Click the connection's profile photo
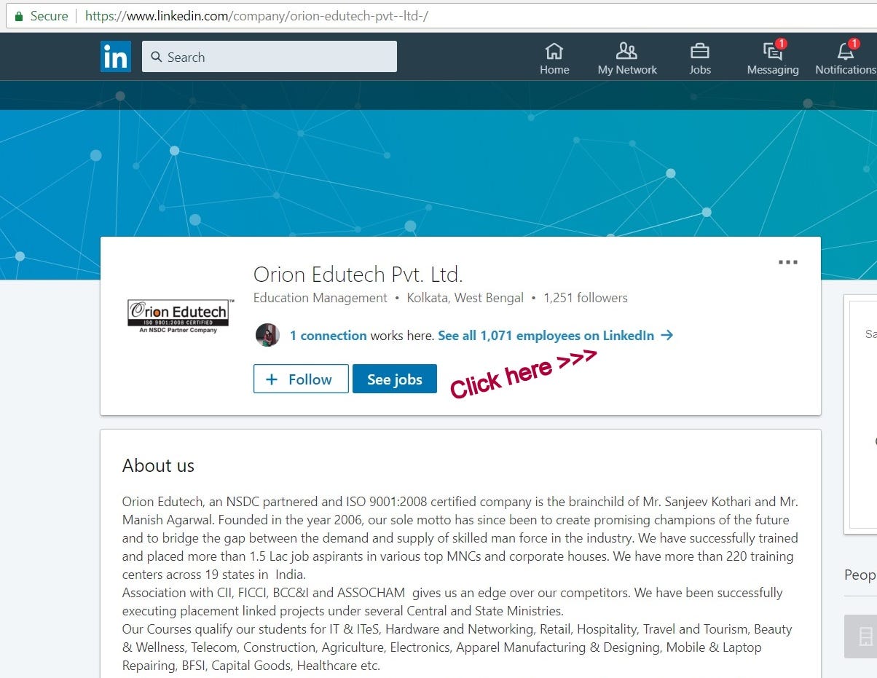Viewport: 877px width, 678px height. coord(267,335)
